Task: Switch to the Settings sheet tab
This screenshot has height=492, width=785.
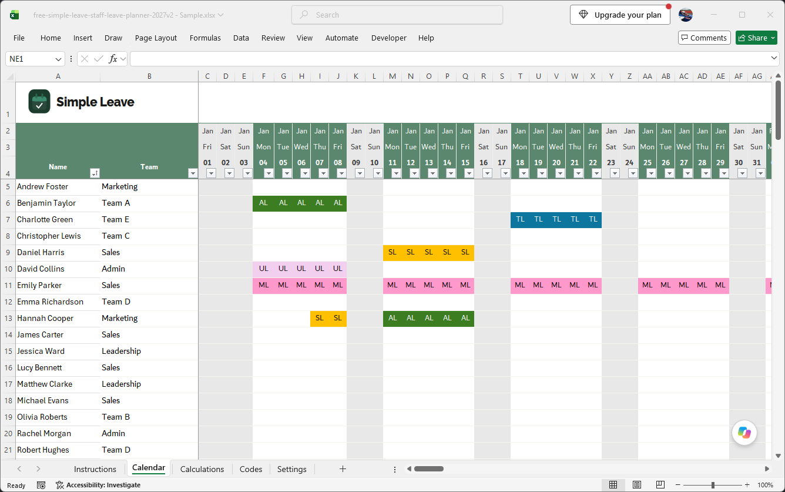Action: (x=292, y=469)
